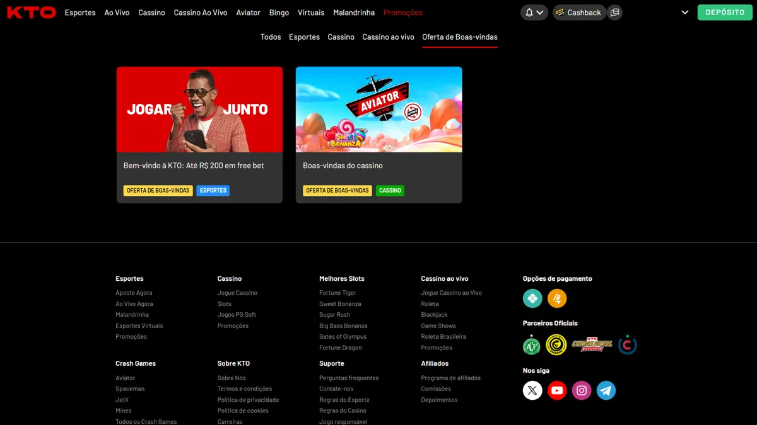Follow the Fortune Tiger footer link

337,293
